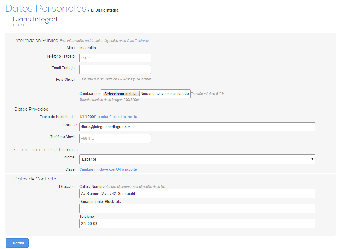This screenshot has width=339, height=249.
Task: Click into the Email Trabajo input box
Action: (115, 69)
